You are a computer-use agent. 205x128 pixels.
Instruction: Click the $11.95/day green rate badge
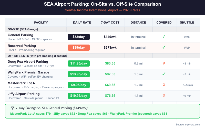click(79, 63)
